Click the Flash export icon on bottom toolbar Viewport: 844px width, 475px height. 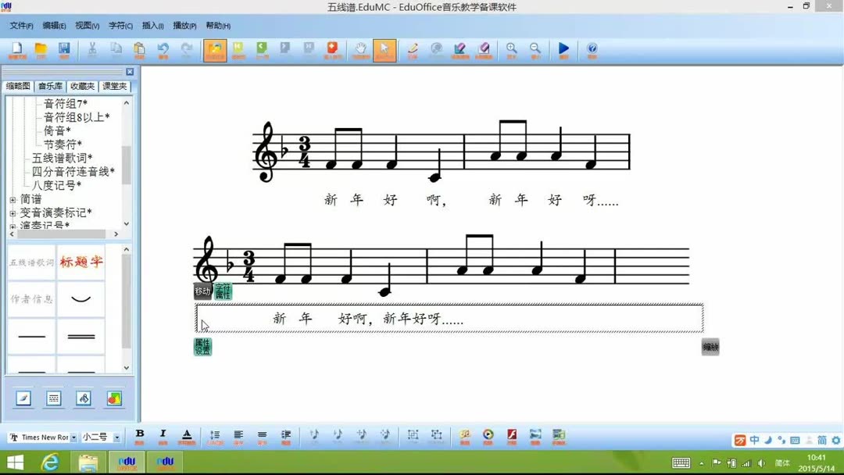pos(512,436)
